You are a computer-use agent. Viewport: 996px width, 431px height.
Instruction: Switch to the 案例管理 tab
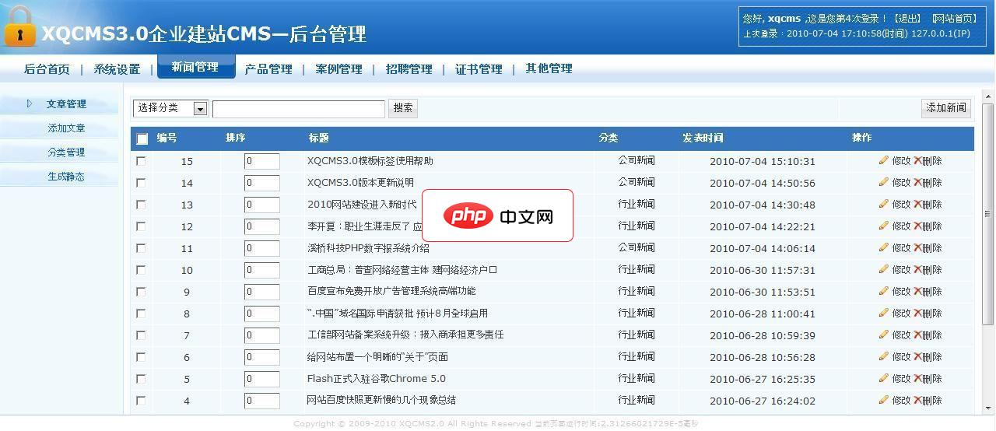338,68
